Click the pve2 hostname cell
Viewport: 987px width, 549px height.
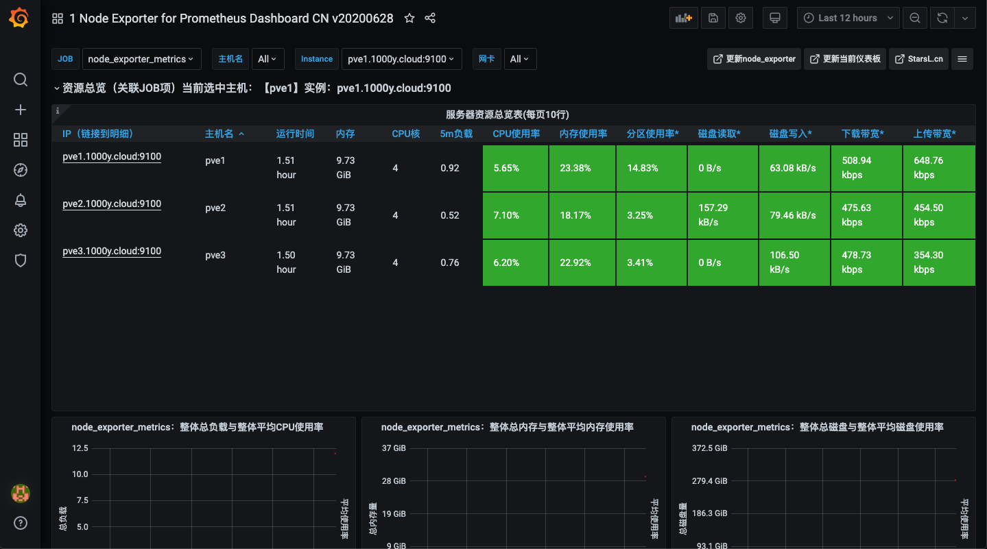pyautogui.click(x=215, y=208)
